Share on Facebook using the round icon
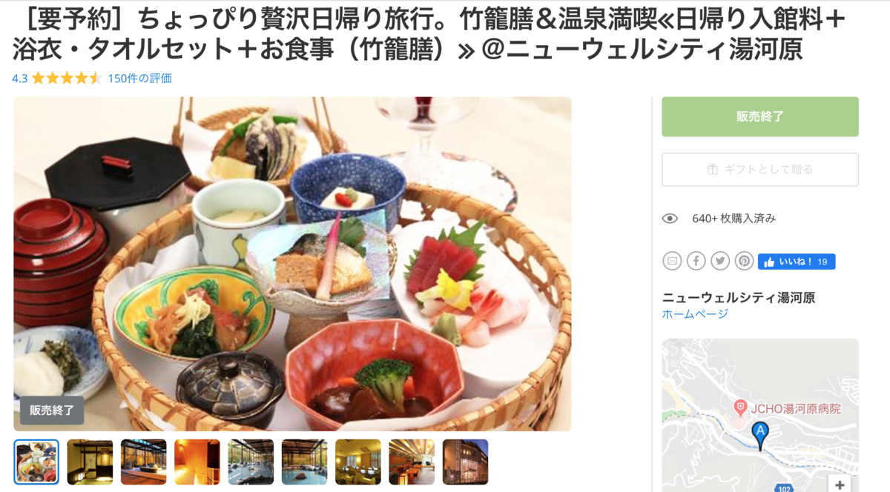 (696, 261)
